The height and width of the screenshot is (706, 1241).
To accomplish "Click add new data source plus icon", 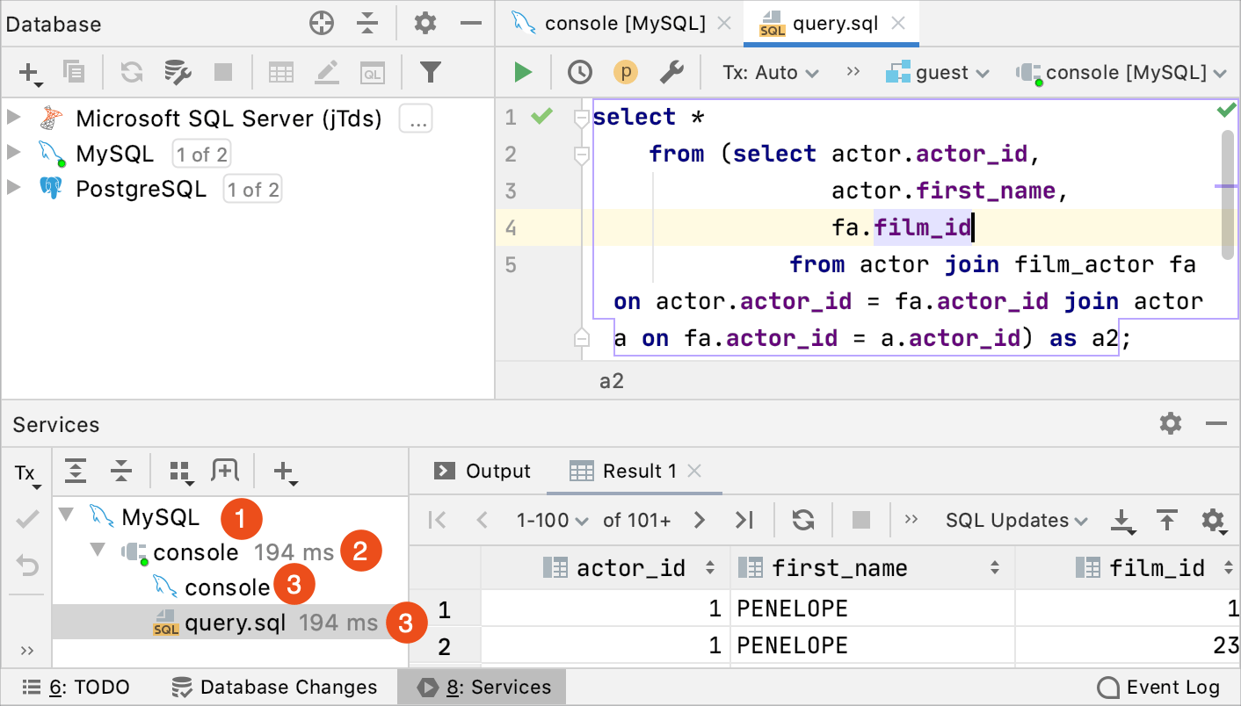I will tap(30, 74).
